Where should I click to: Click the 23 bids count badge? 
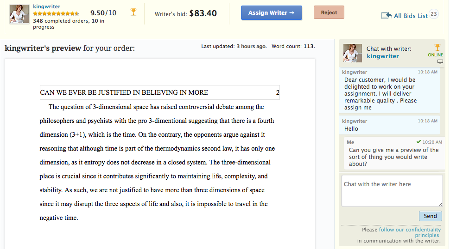click(x=434, y=14)
